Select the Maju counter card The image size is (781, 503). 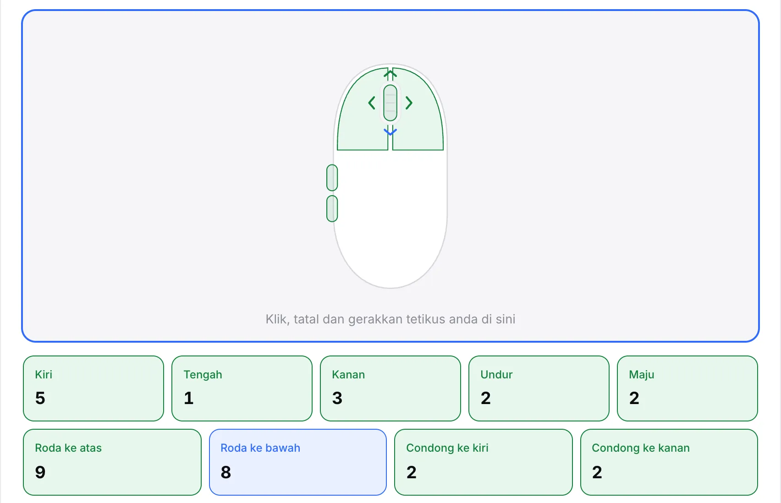pyautogui.click(x=687, y=388)
